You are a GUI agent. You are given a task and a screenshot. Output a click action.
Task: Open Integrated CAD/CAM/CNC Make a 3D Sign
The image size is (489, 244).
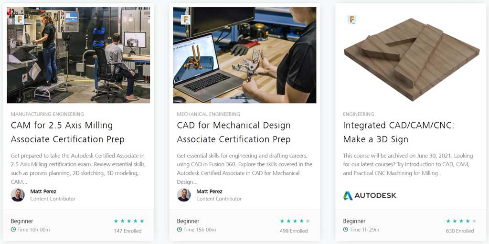coord(398,132)
